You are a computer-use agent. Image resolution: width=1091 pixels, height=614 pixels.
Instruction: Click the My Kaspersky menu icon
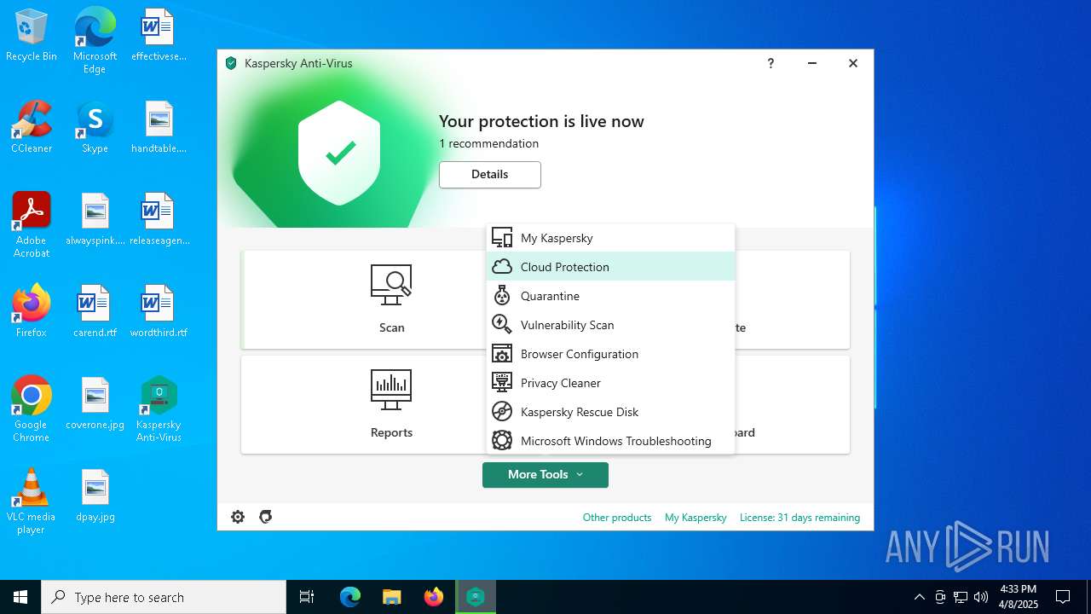pos(502,238)
